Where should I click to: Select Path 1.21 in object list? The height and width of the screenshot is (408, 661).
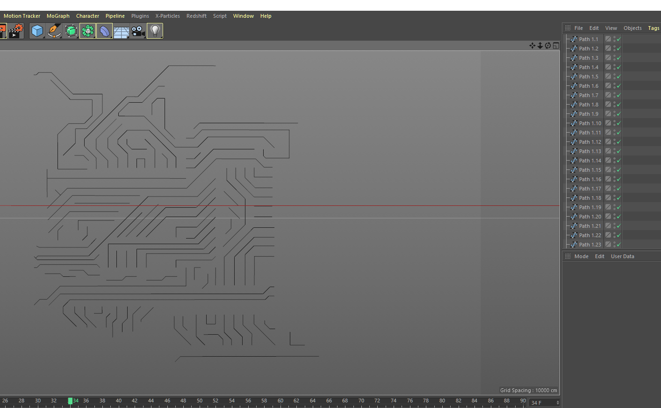(590, 226)
